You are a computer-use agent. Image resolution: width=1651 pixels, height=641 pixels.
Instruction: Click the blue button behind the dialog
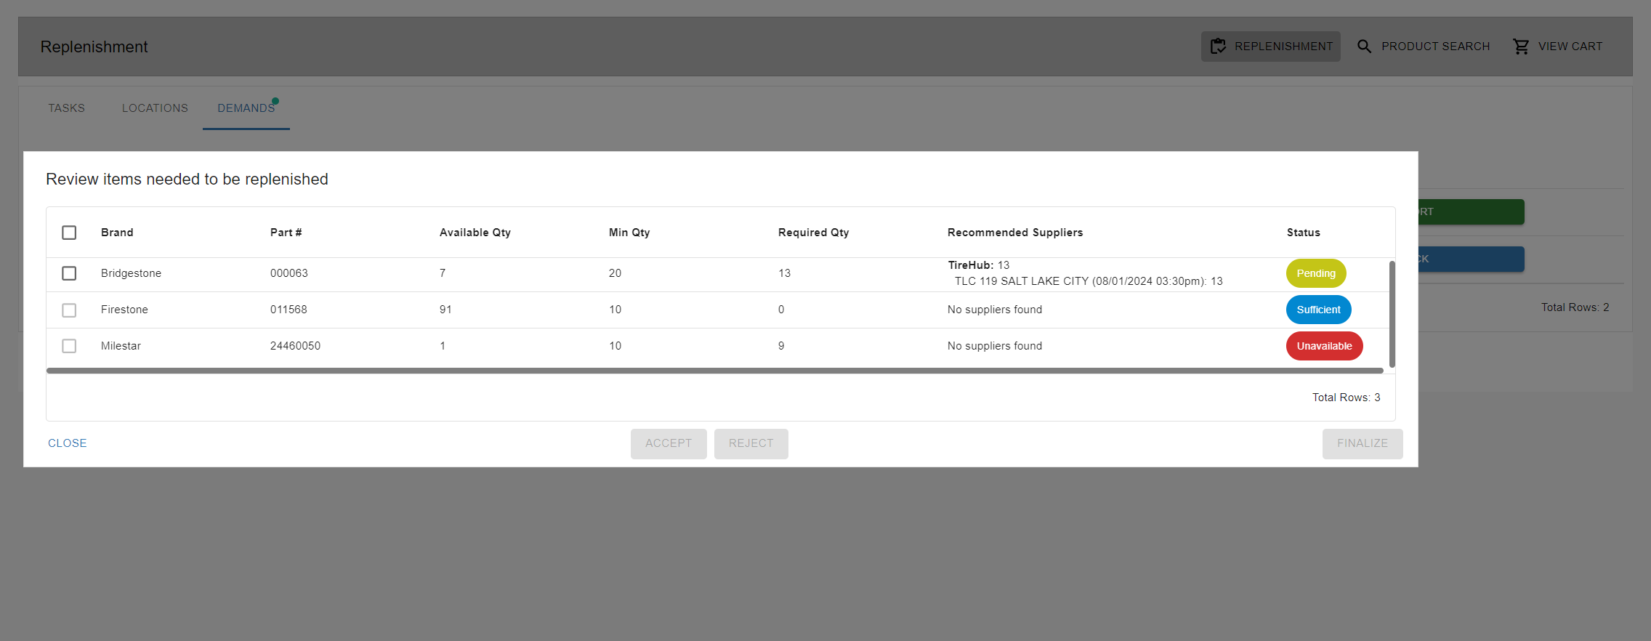1471,259
